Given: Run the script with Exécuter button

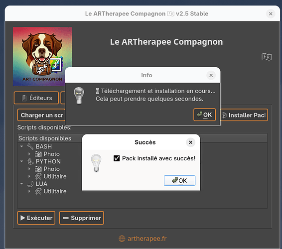Looking at the screenshot, I should pos(36,218).
